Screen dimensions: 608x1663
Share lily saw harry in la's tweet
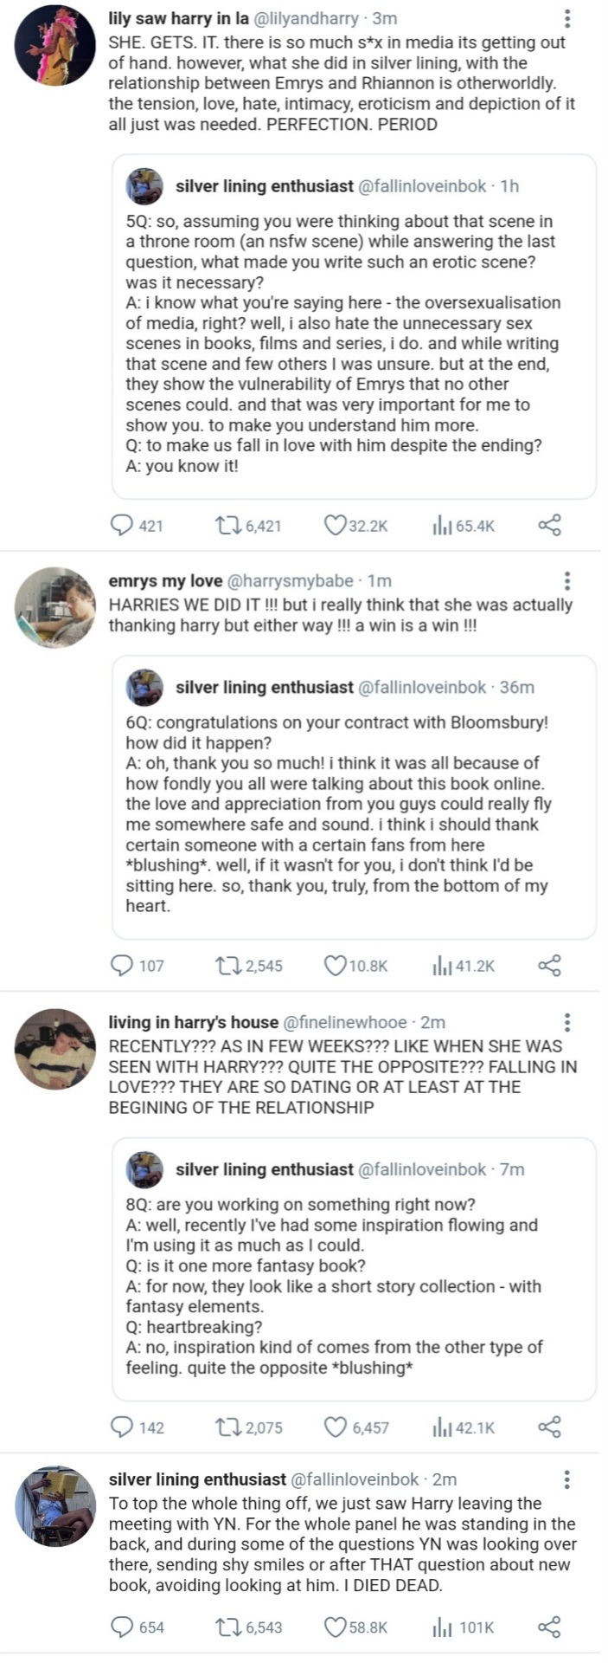click(x=550, y=526)
